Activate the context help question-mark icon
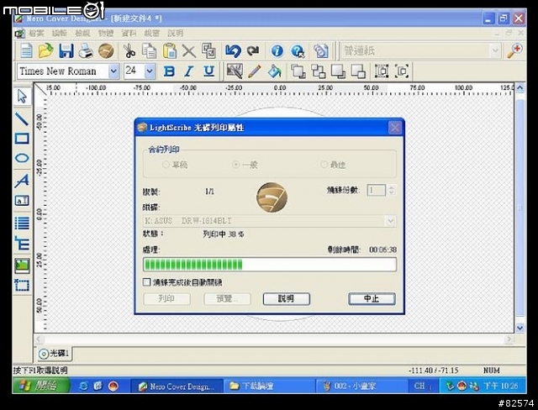Viewport: 538px width, 410px height. click(298, 50)
